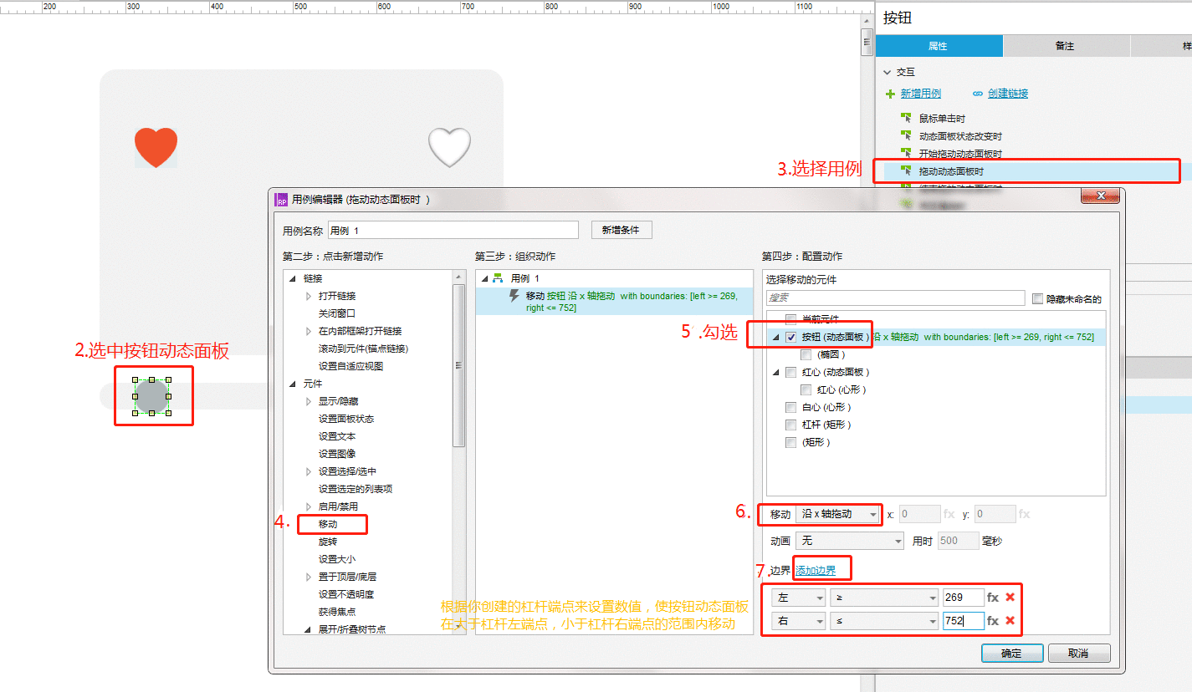Image resolution: width=1192 pixels, height=692 pixels.
Task: Click the 269 boundary value field
Action: click(963, 598)
